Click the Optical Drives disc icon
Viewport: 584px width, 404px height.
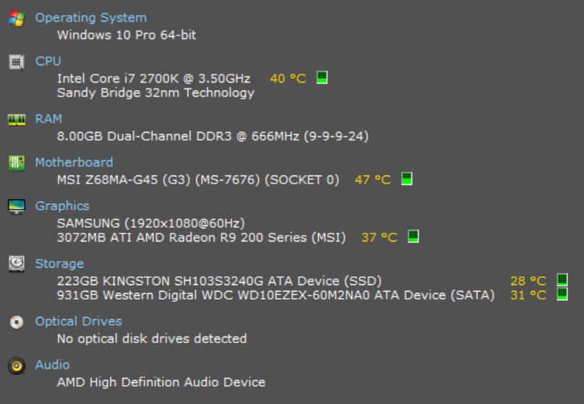coord(17,322)
